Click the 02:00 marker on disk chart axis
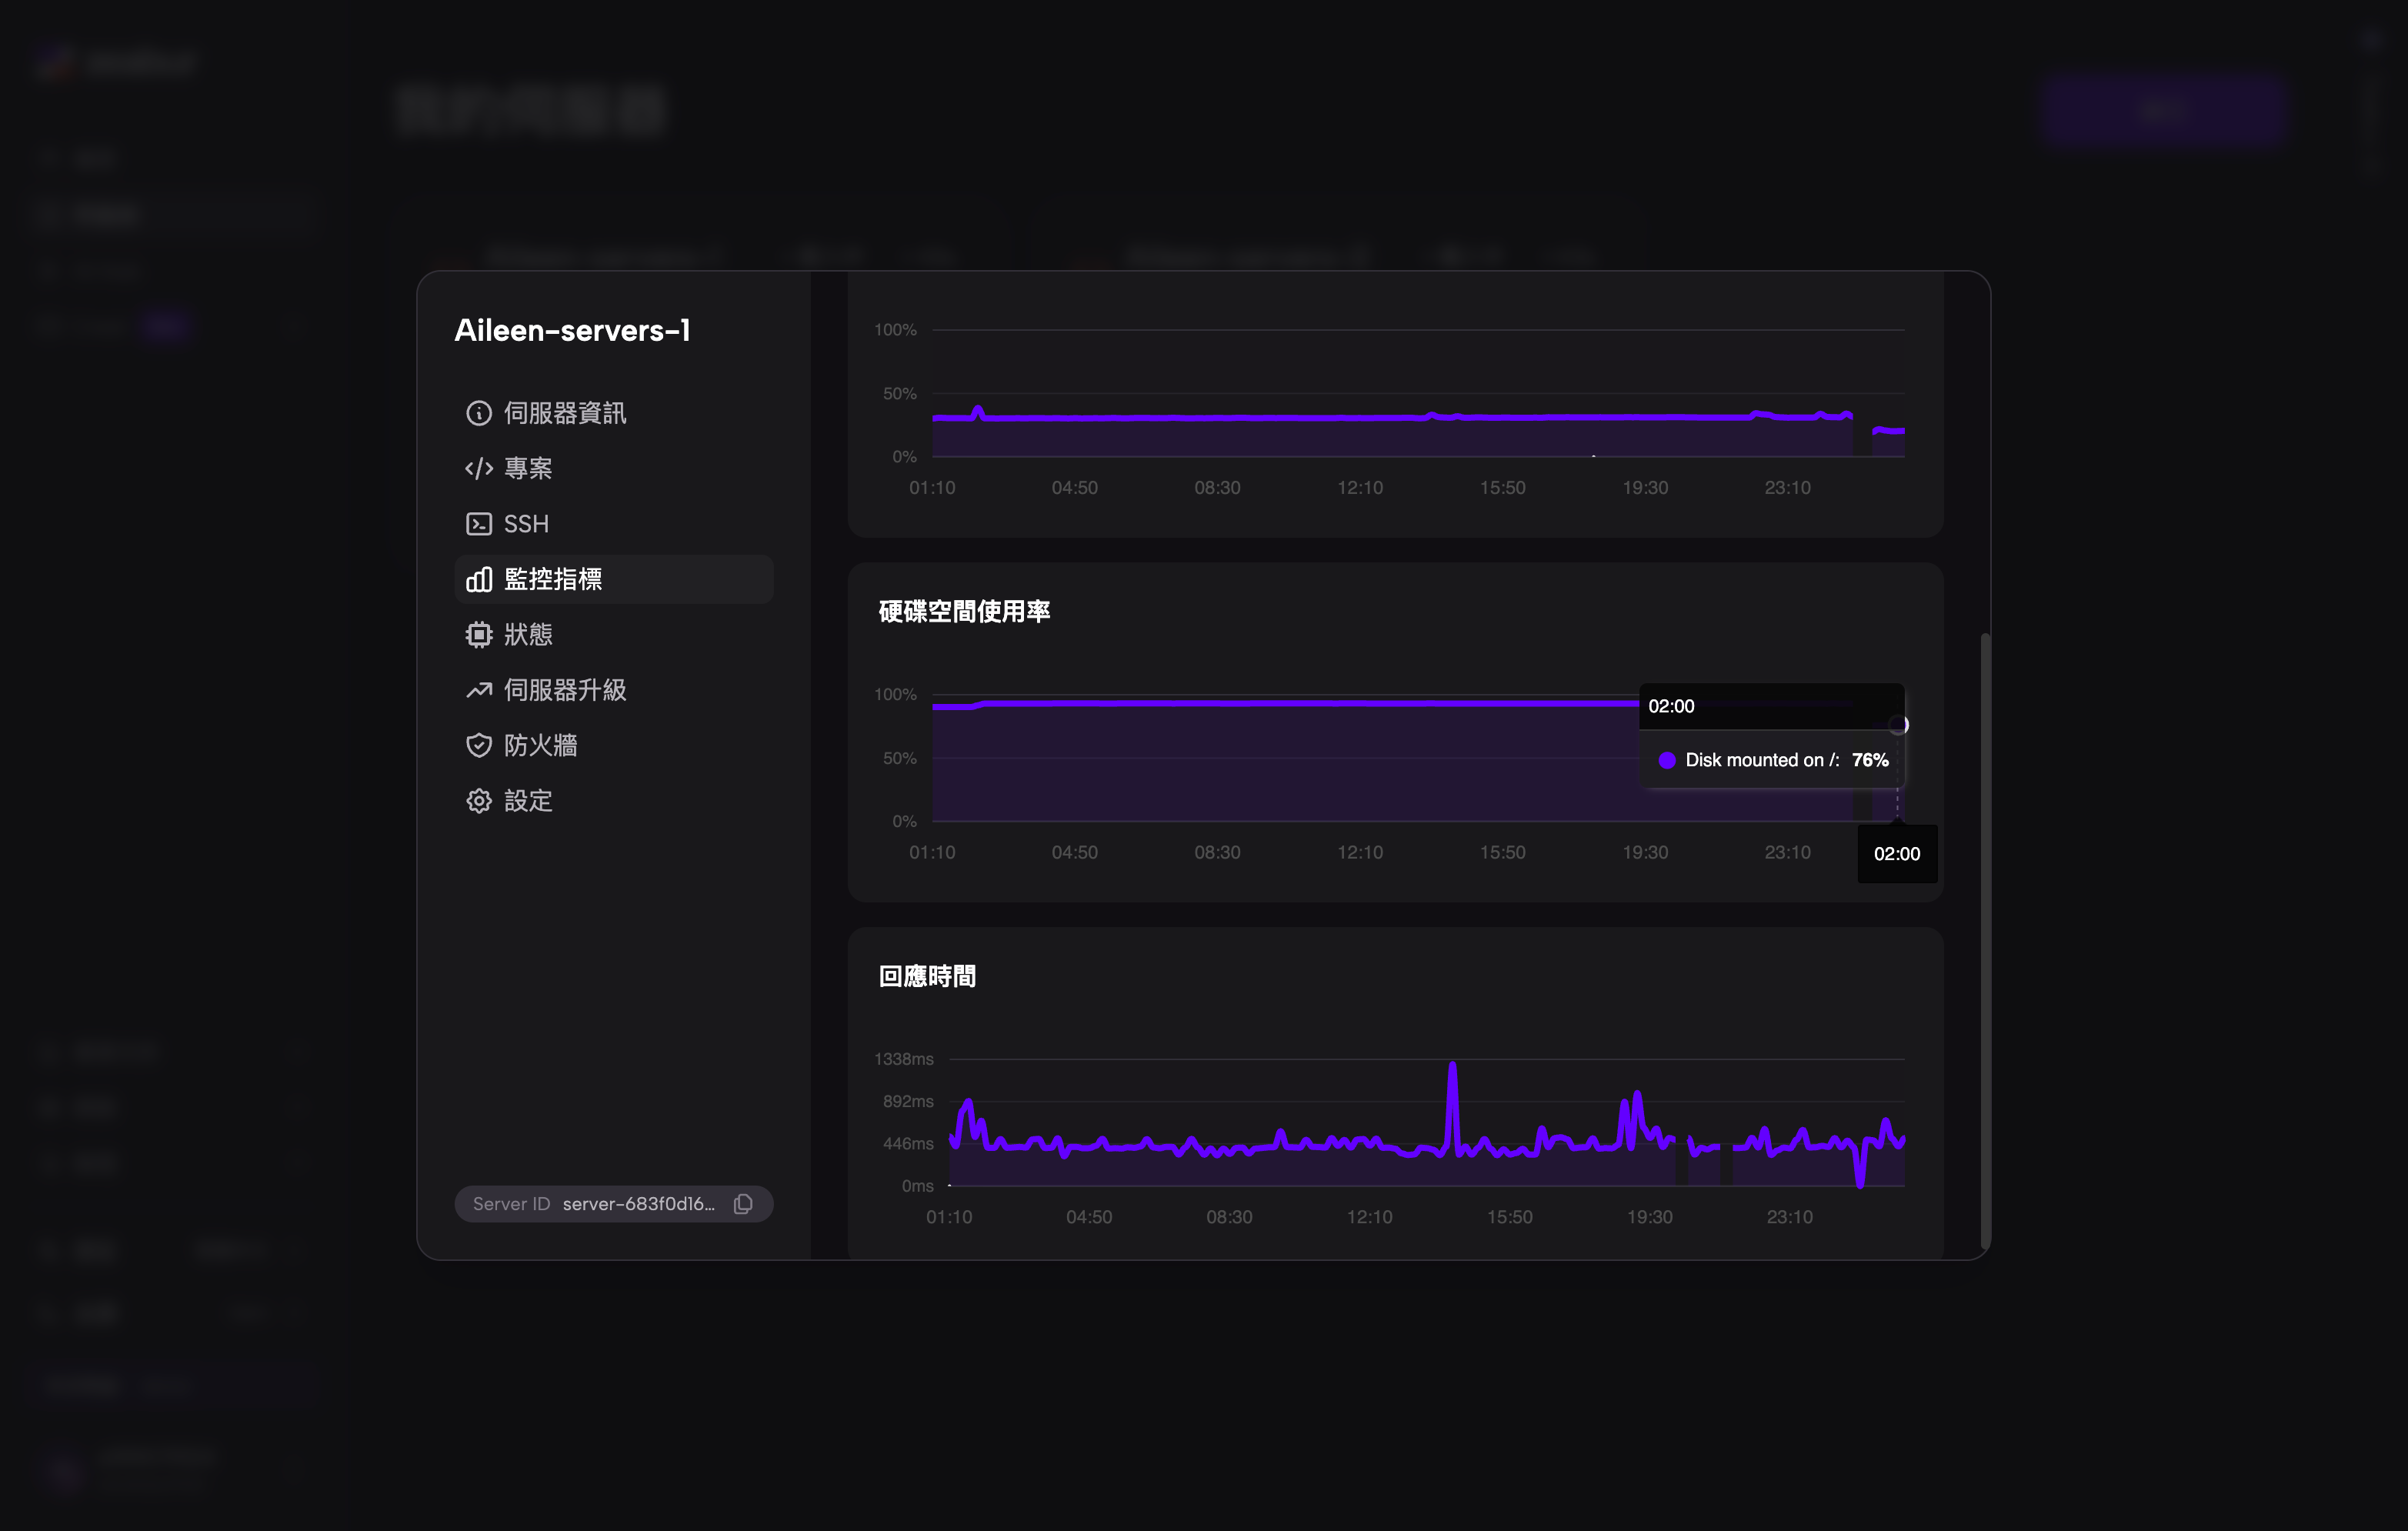The height and width of the screenshot is (1531, 2408). point(1897,854)
